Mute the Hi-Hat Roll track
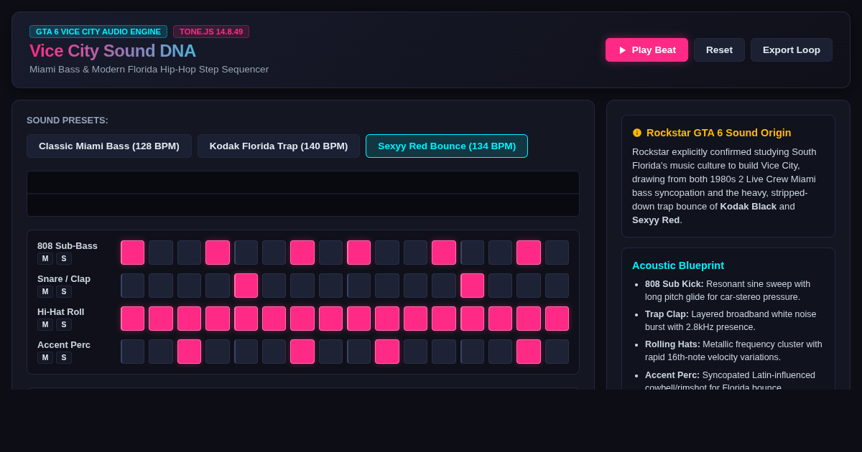 pyautogui.click(x=45, y=324)
